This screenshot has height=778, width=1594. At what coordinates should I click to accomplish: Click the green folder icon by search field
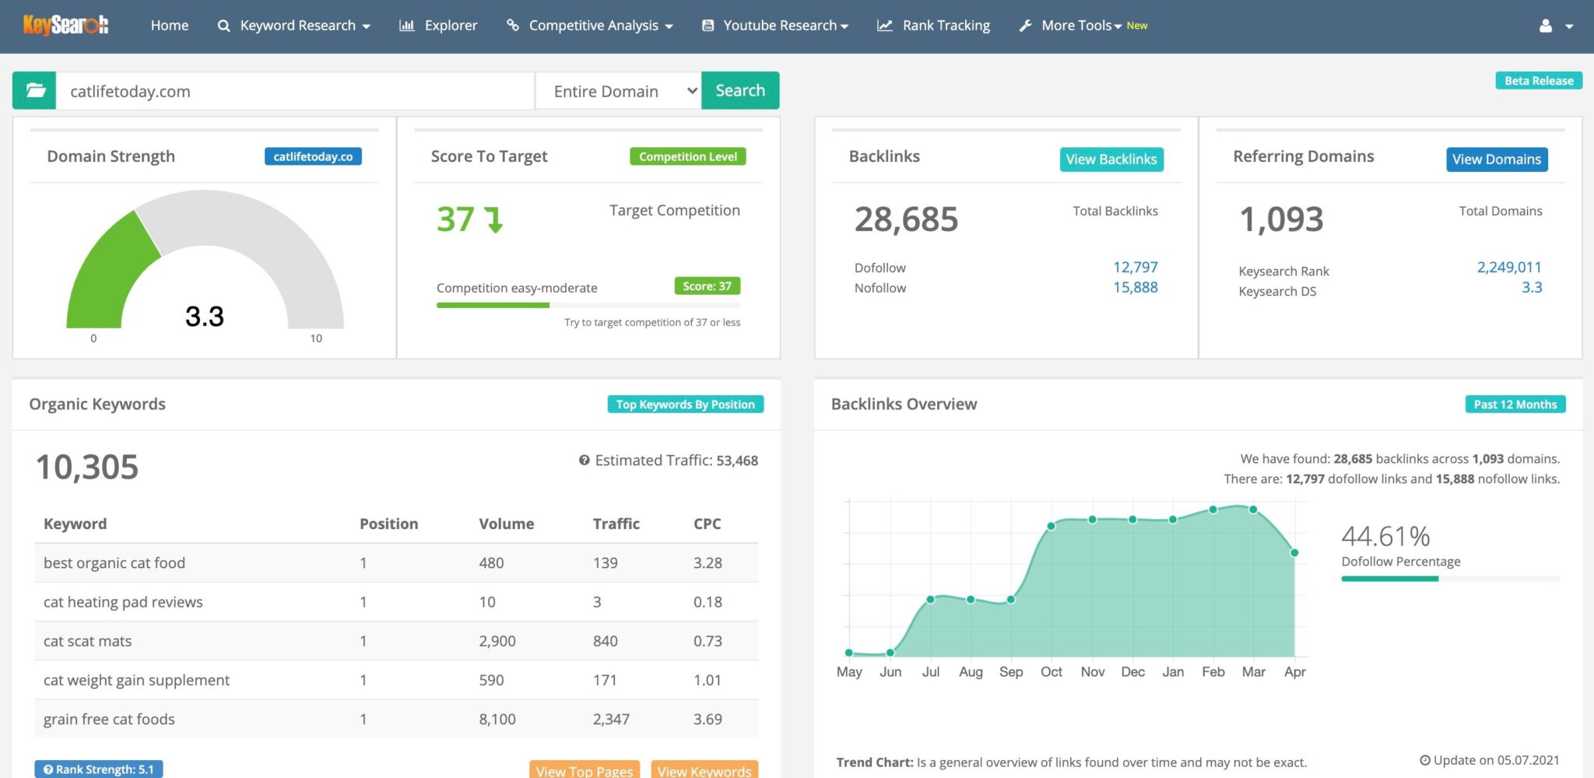point(34,90)
